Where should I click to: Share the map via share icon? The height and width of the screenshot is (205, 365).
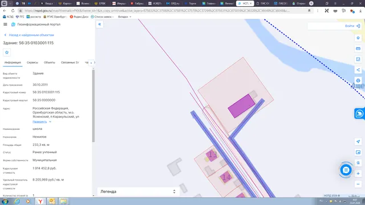358,69
